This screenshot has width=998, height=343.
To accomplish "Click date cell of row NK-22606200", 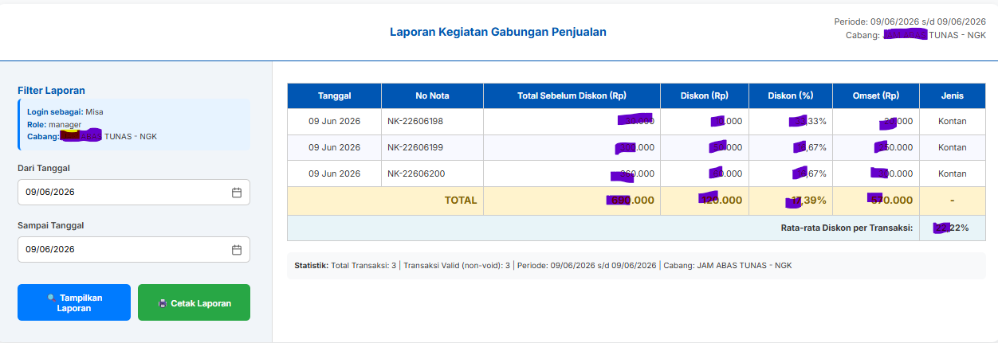I will tap(335, 173).
